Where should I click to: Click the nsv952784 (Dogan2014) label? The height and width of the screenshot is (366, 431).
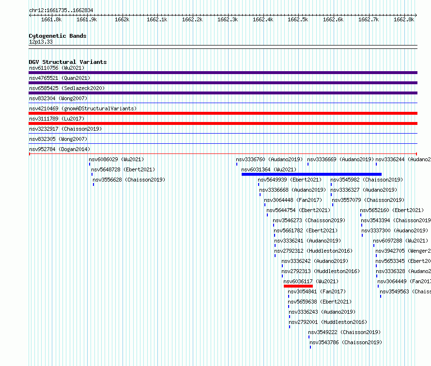click(x=60, y=149)
